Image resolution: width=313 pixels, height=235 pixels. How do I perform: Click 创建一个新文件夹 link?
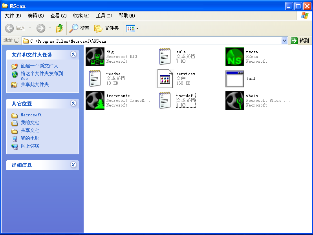pyautogui.click(x=39, y=66)
